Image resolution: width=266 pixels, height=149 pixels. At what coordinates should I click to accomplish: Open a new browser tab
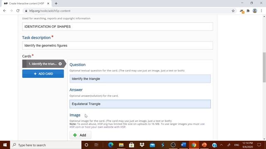click(56, 3)
